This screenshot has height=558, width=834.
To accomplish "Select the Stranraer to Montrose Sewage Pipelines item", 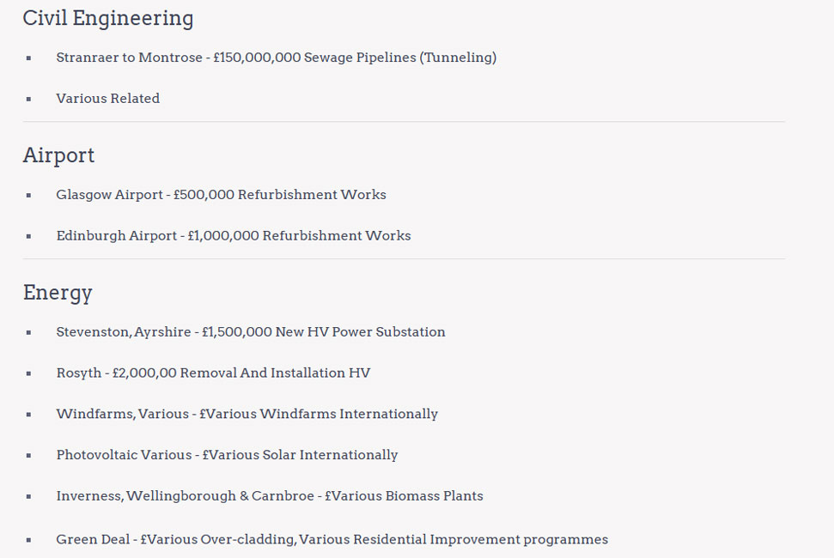I will [x=276, y=58].
